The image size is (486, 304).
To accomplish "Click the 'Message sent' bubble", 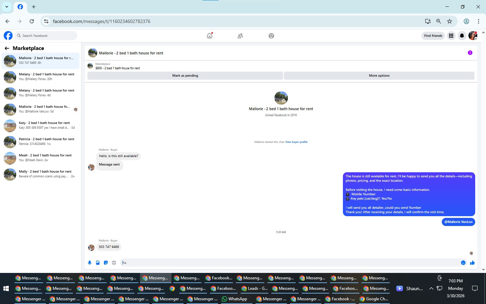I will pos(109,165).
